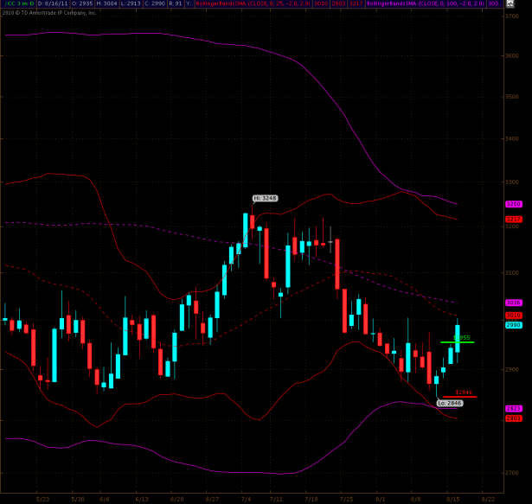532x504 pixels.
Task: Click the red 2803 price axis tag
Action: 512,418
